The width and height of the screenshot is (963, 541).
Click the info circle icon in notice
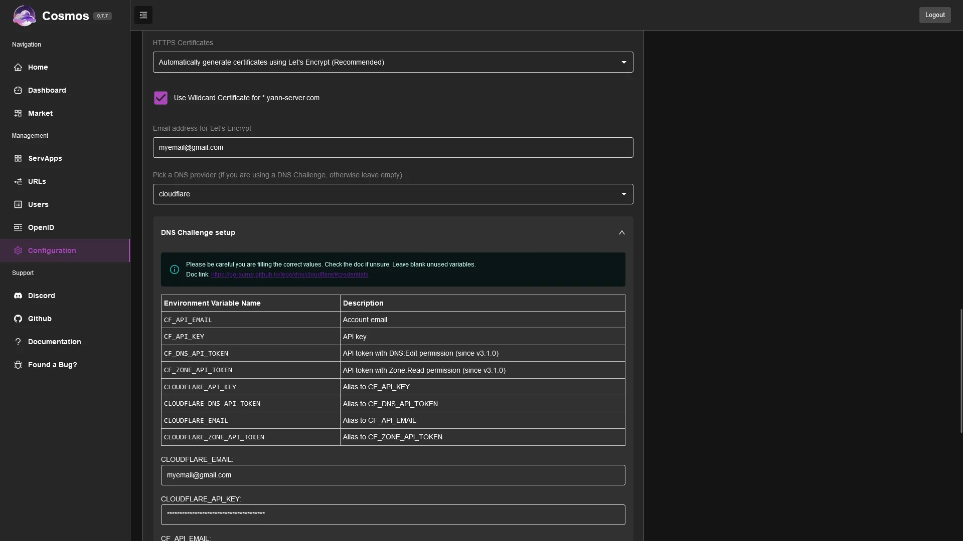[x=175, y=269]
